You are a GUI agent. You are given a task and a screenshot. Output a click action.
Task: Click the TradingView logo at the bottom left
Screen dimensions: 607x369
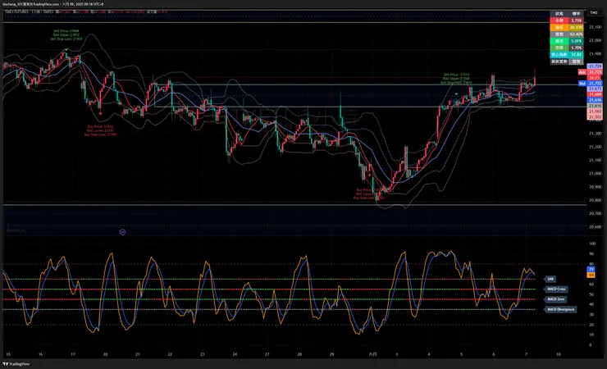pos(16,364)
